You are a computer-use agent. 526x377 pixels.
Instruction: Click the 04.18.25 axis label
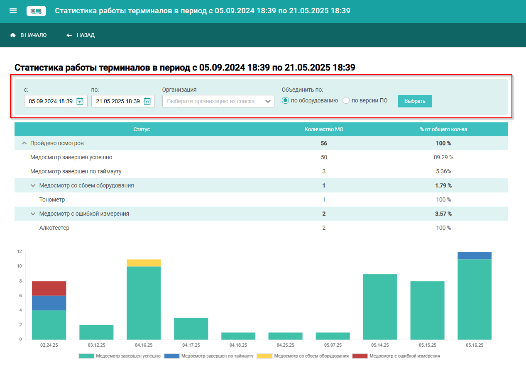click(238, 345)
